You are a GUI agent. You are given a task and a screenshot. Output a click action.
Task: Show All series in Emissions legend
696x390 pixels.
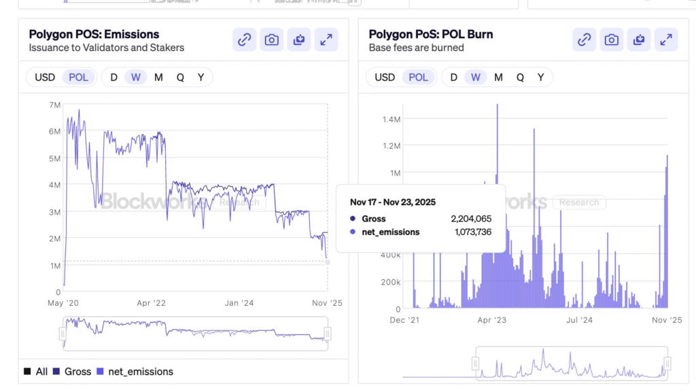[36, 372]
